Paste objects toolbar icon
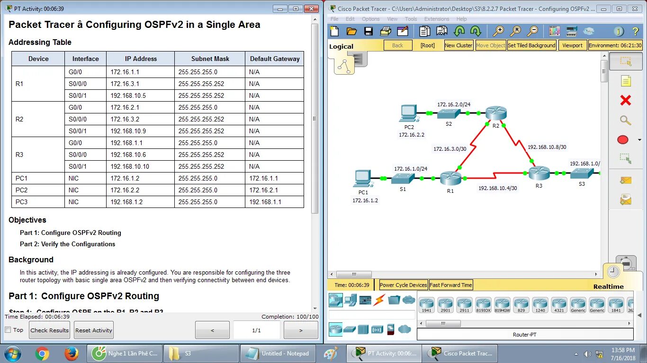647x363 pixels. [x=441, y=31]
